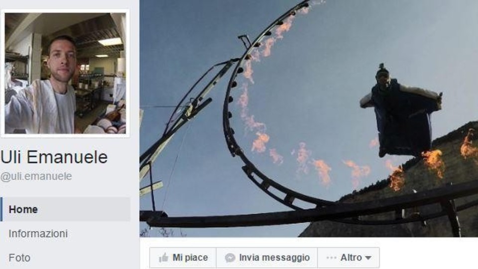This screenshot has width=478, height=269.
Task: Select the Home tab in sidebar
Action: pos(65,209)
